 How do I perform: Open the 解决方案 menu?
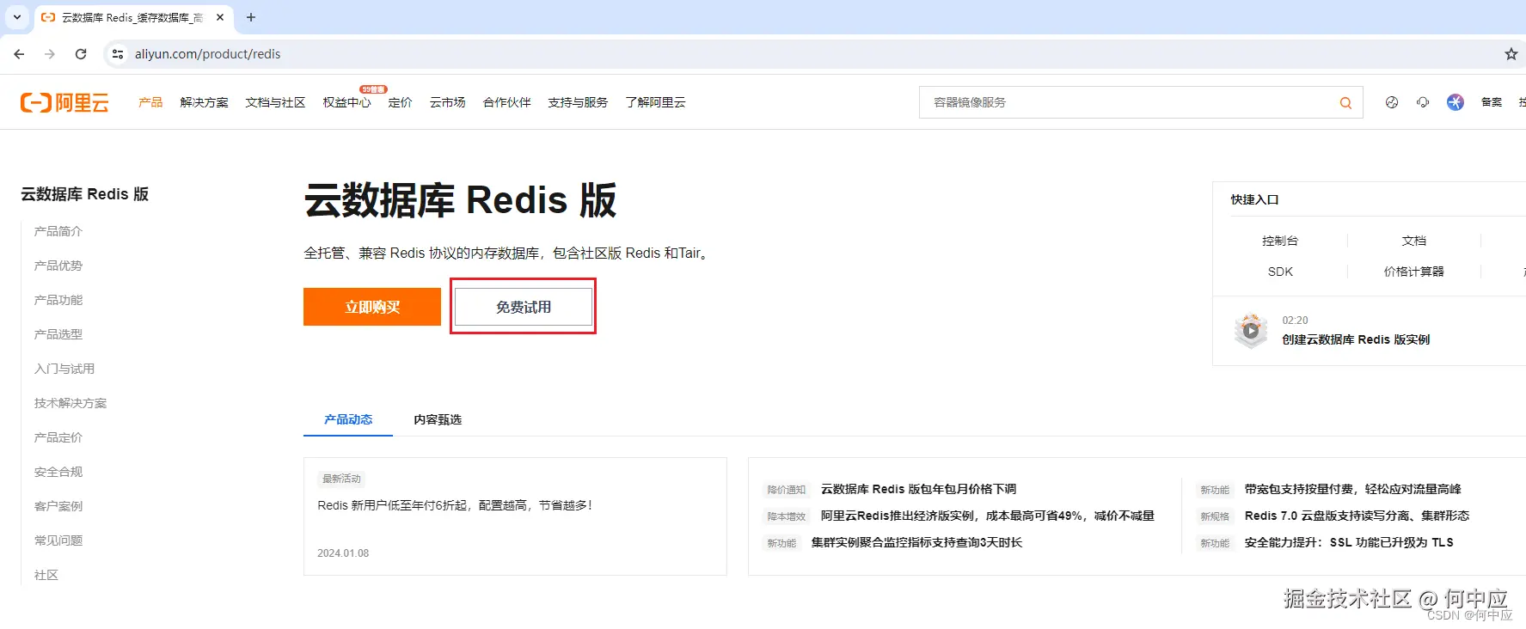(204, 102)
